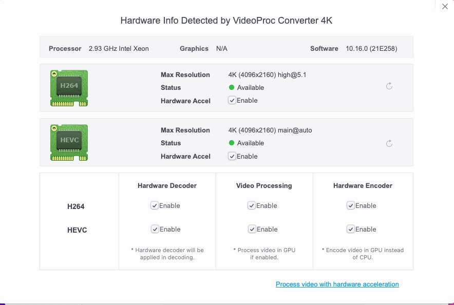The width and height of the screenshot is (454, 305).
Task: Toggle HEVC Hardware Accel Enable checkbox
Action: tap(233, 157)
